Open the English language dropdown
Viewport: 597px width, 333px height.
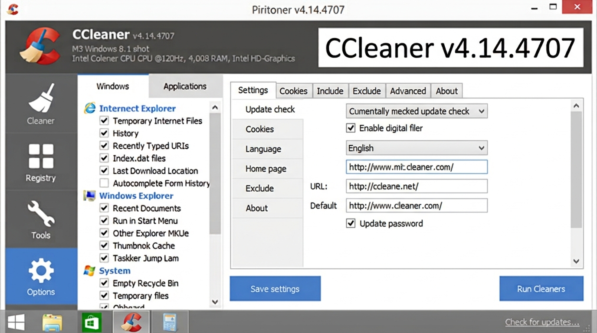tap(417, 148)
